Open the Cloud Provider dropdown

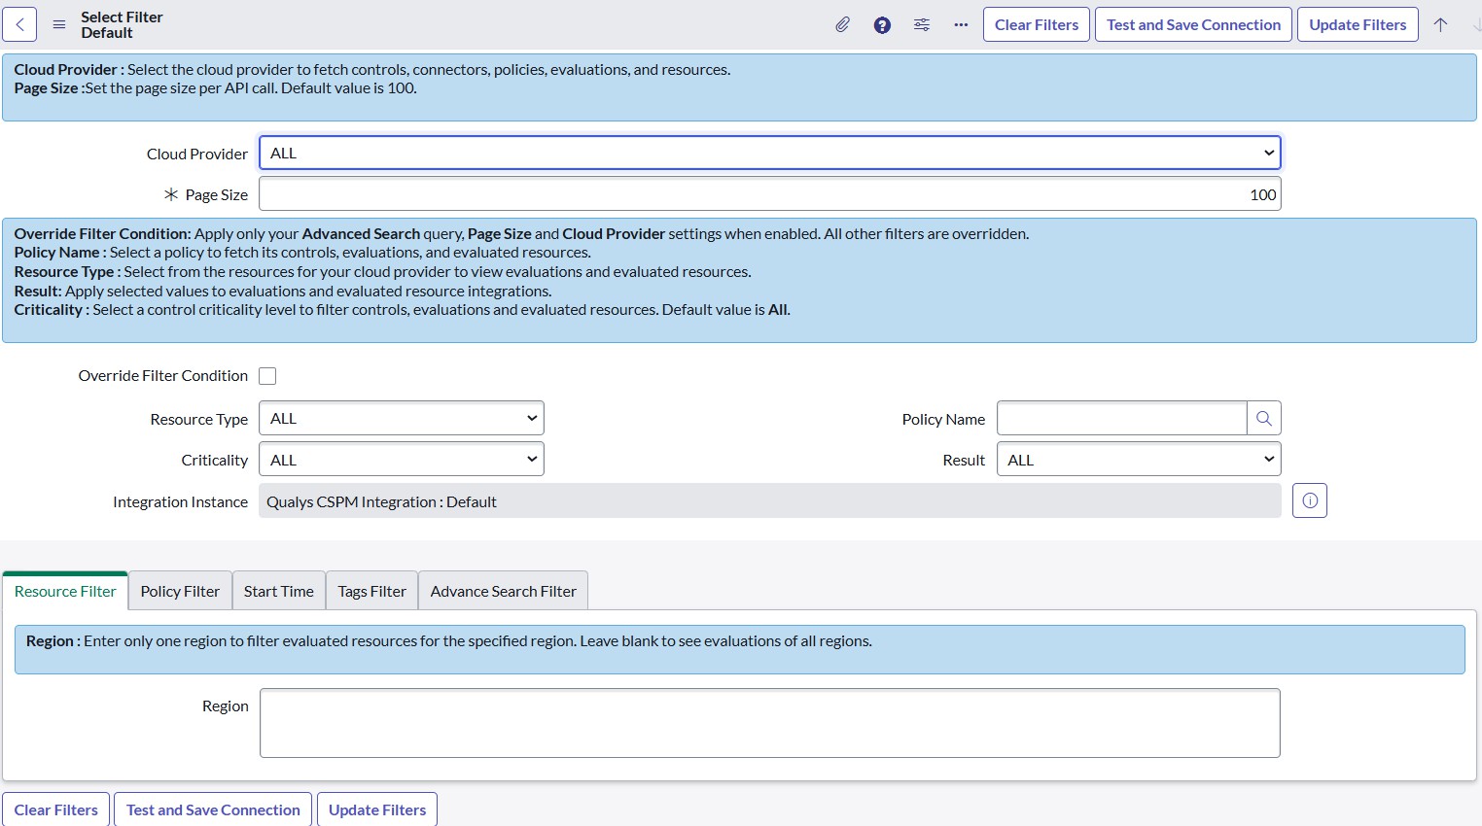(x=770, y=153)
